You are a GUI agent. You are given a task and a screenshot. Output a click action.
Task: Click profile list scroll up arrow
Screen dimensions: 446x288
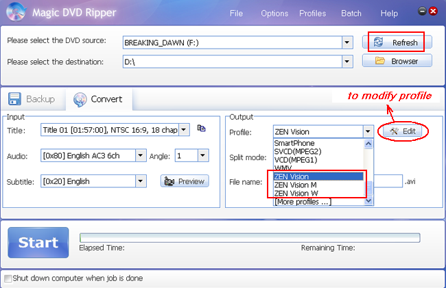(x=368, y=144)
